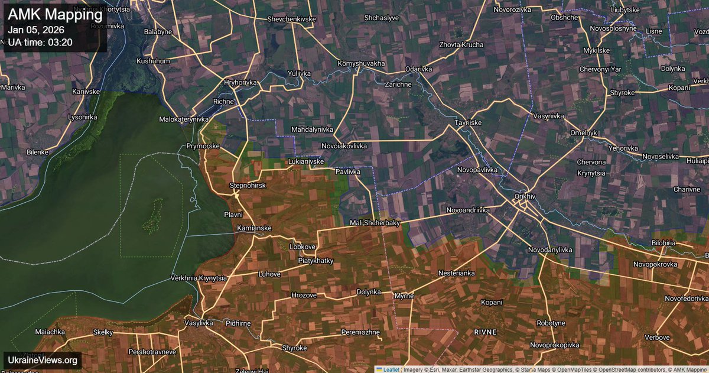Click the Dolynka label near Hrozove
Screen dimensions: 709x373
click(x=370, y=292)
